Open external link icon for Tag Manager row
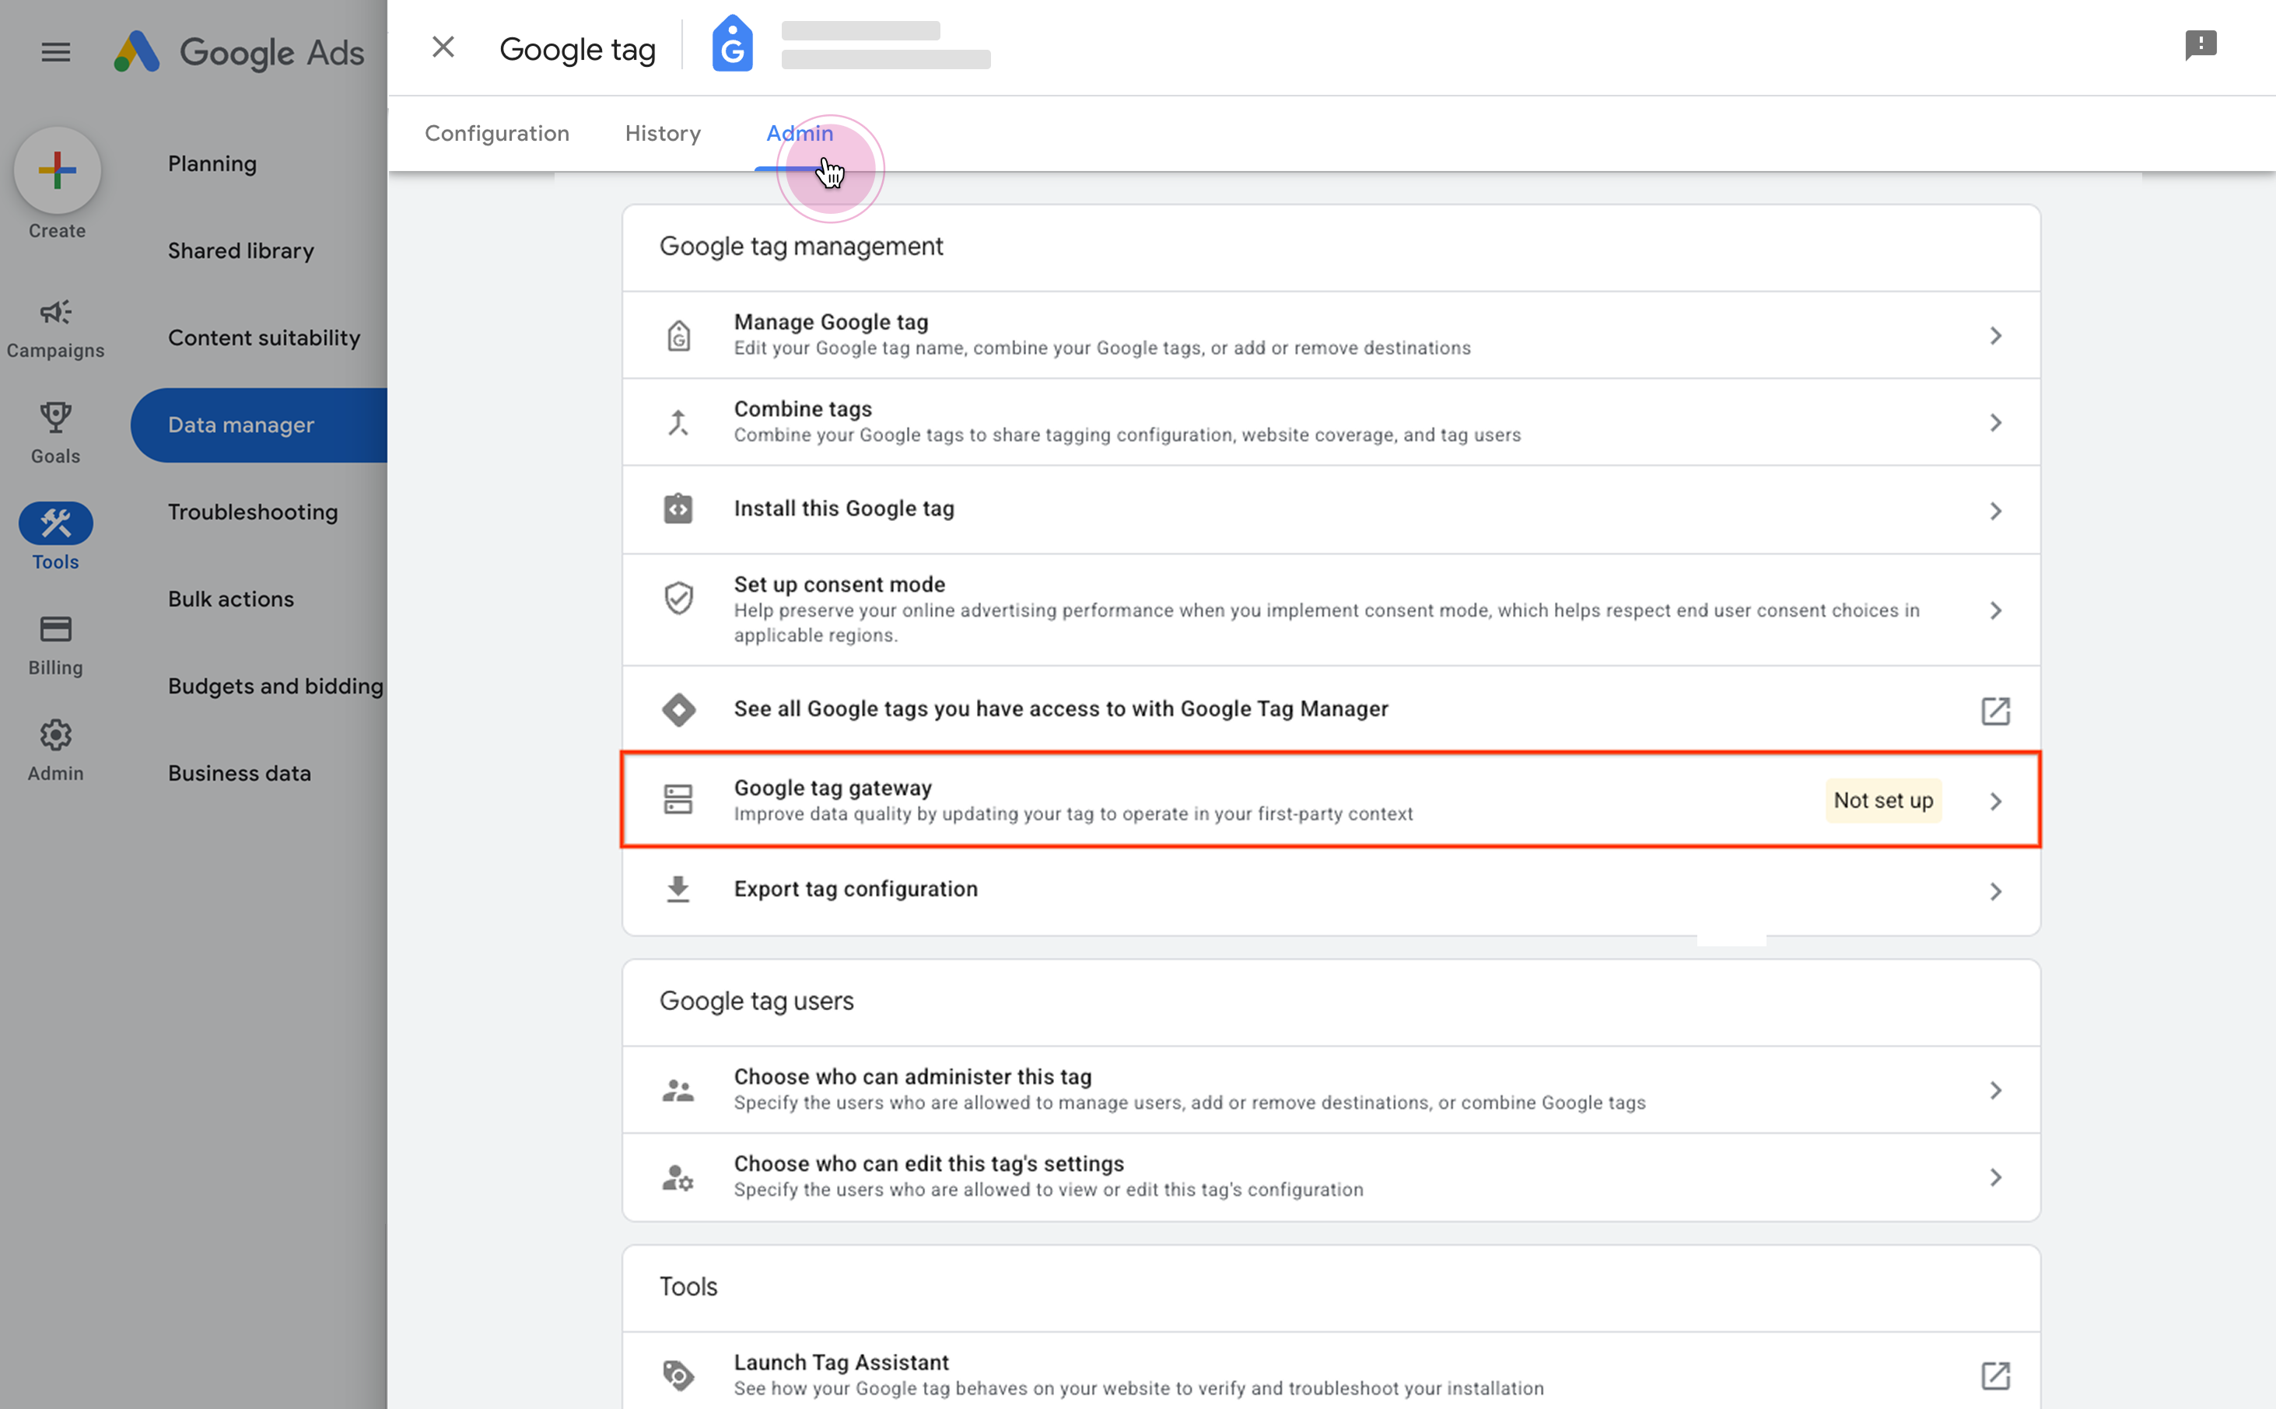Image resolution: width=2276 pixels, height=1409 pixels. (1995, 711)
